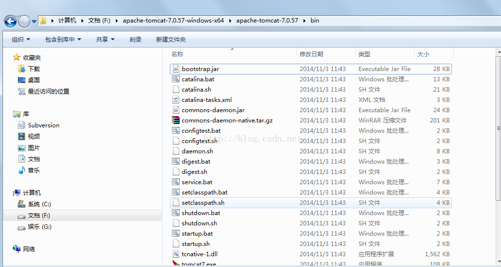Click the 计算机 computer icon in sidebar
501x267 pixels.
(17, 193)
